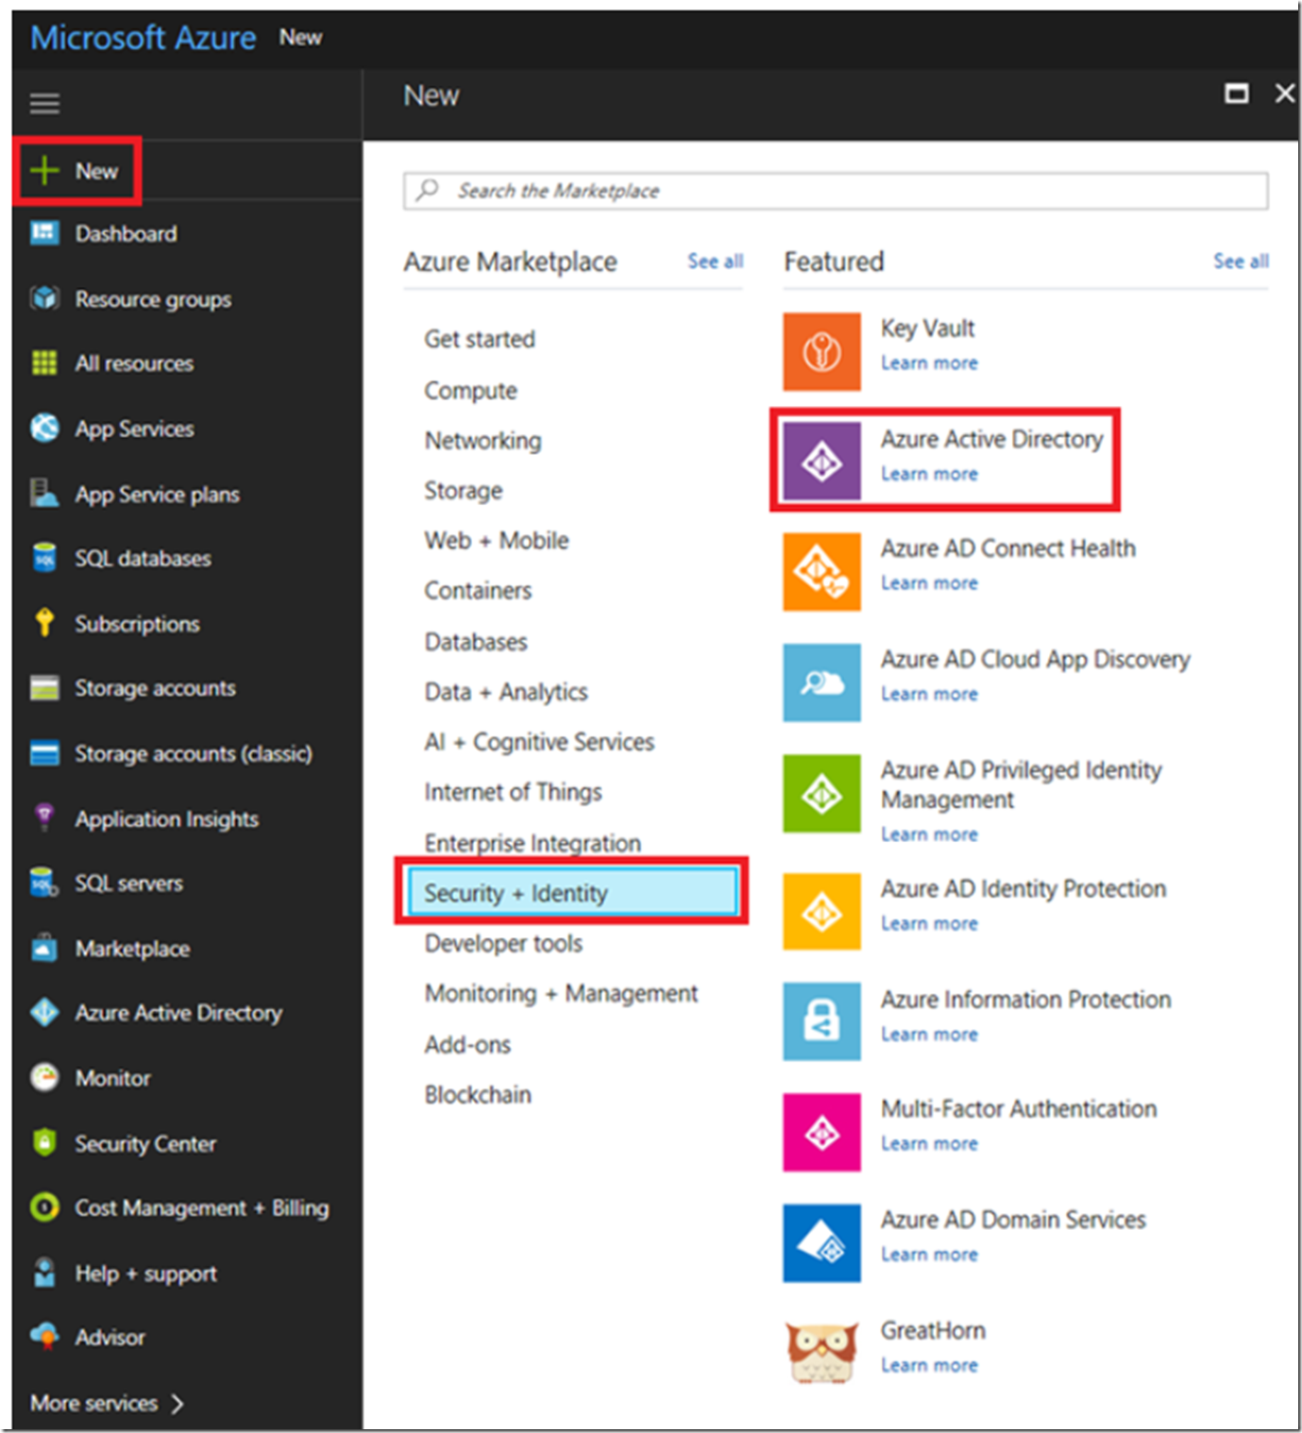
Task: Click See all next to Azure Marketplace
Action: click(x=715, y=261)
